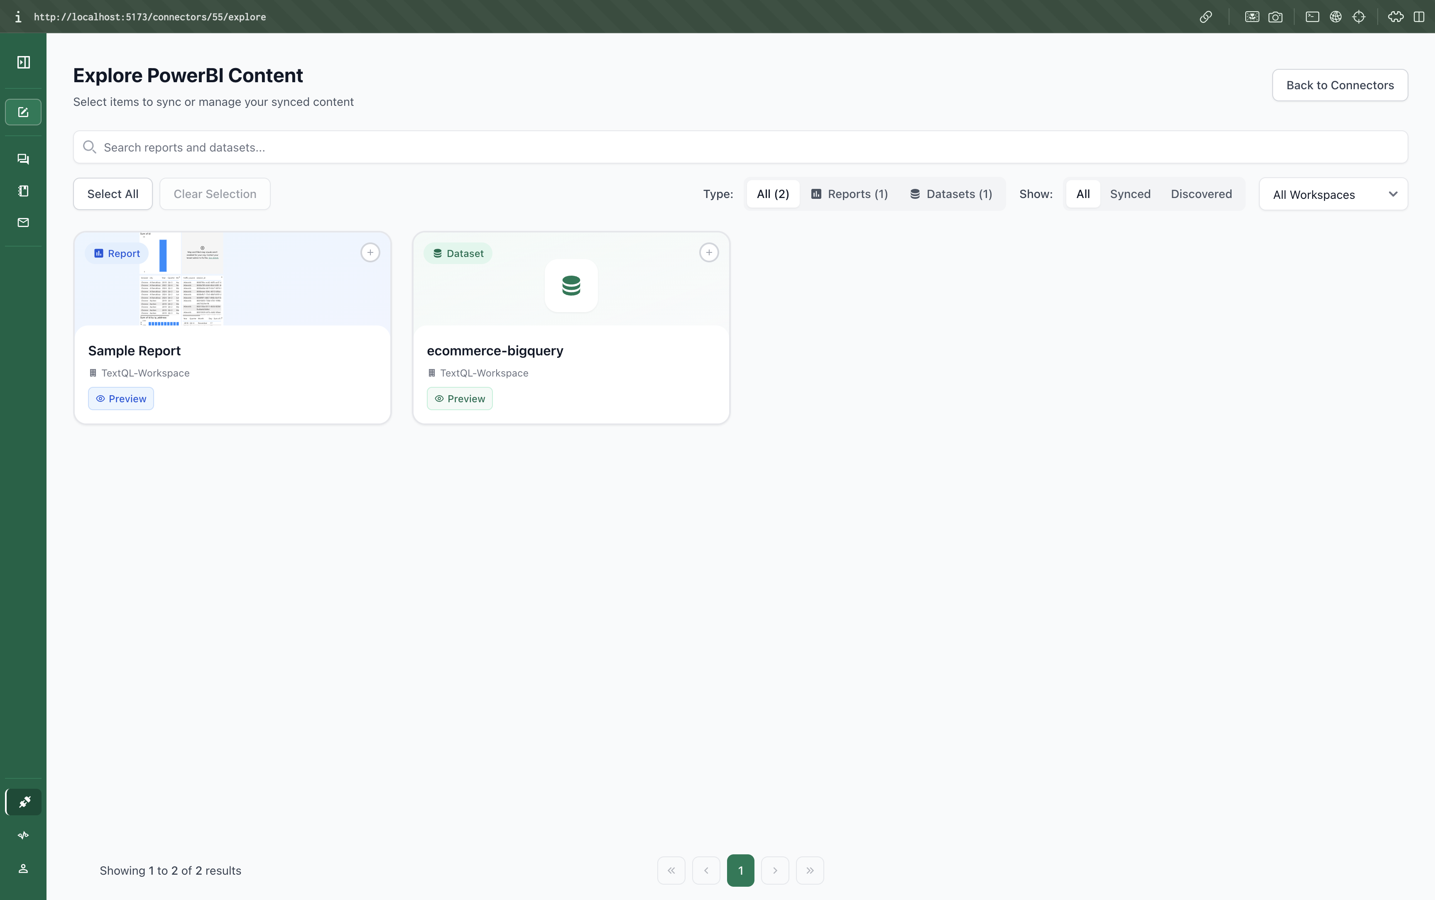Show only Synced items
This screenshot has height=900, width=1435.
(1130, 194)
